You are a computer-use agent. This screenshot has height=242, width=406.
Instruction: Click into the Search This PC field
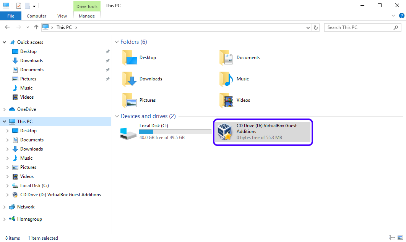362,27
